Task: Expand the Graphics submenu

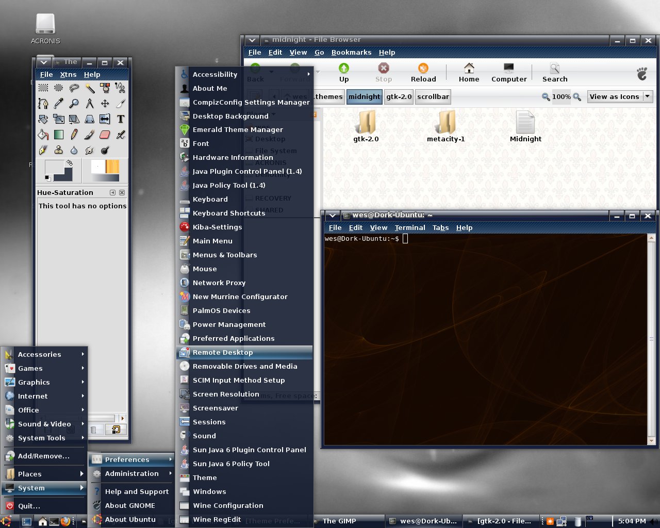Action: [44, 382]
